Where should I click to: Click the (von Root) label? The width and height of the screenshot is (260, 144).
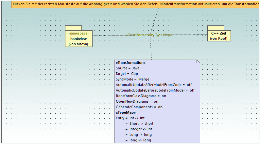(x=219, y=38)
